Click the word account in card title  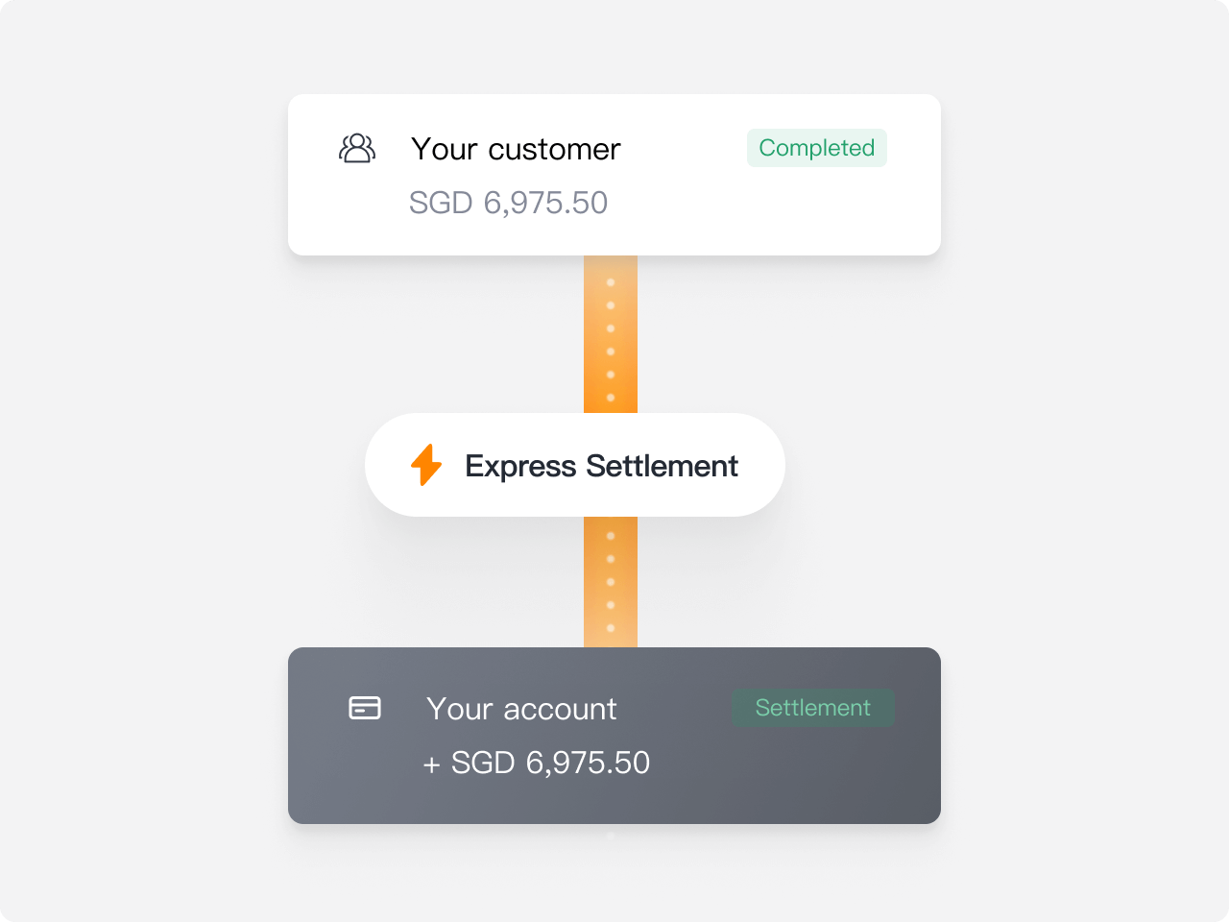point(561,710)
